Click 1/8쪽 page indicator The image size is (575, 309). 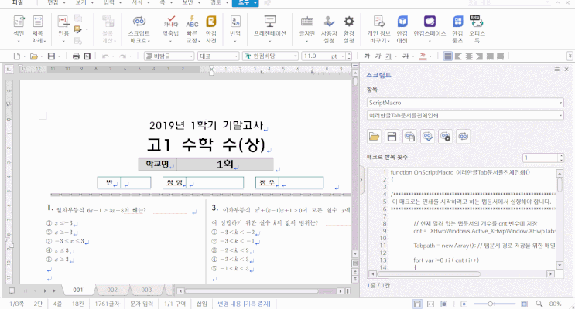[16, 304]
